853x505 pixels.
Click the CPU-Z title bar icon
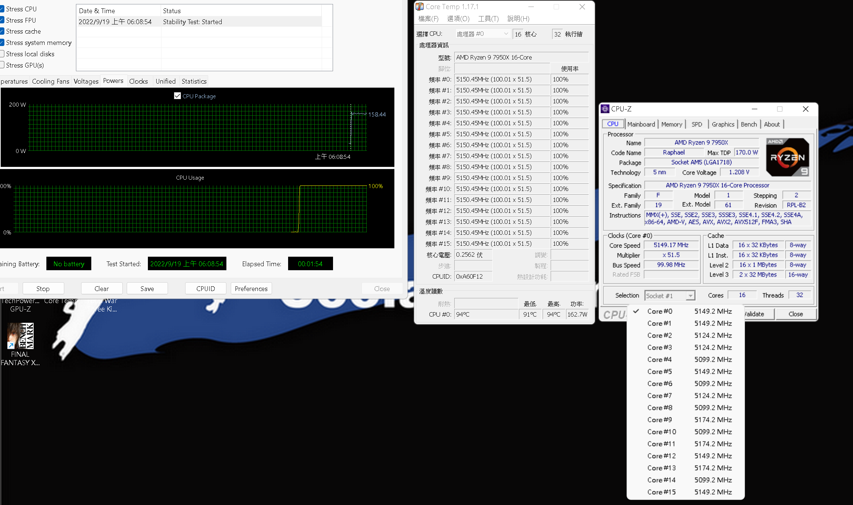click(605, 109)
